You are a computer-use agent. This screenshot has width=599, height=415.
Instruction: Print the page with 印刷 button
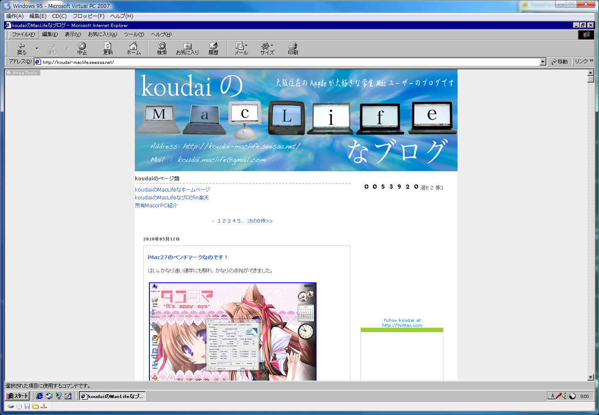[x=293, y=49]
